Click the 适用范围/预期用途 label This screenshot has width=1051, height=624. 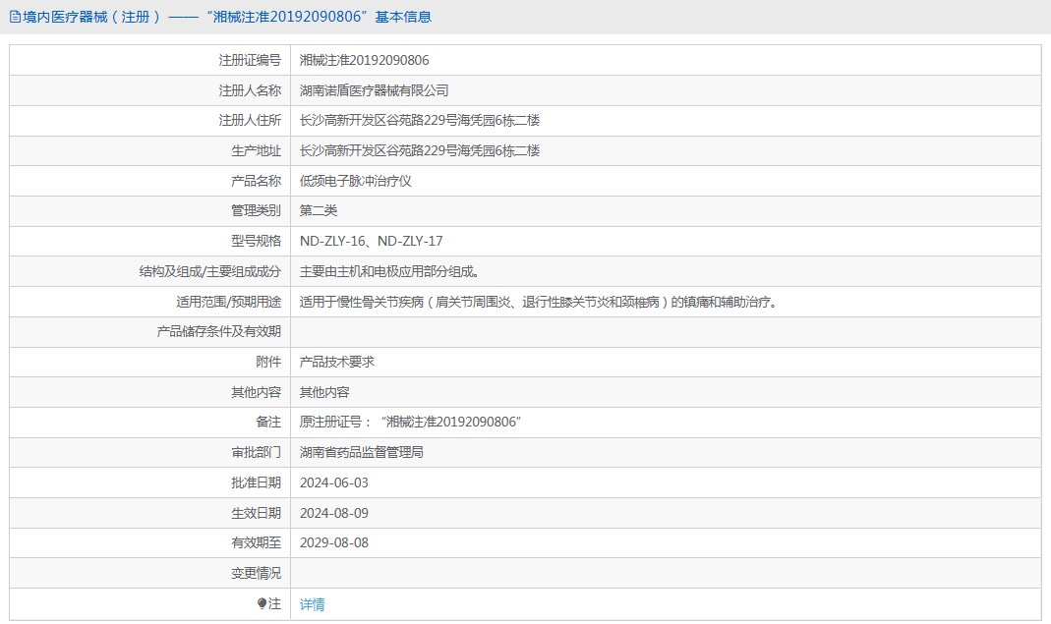[228, 303]
